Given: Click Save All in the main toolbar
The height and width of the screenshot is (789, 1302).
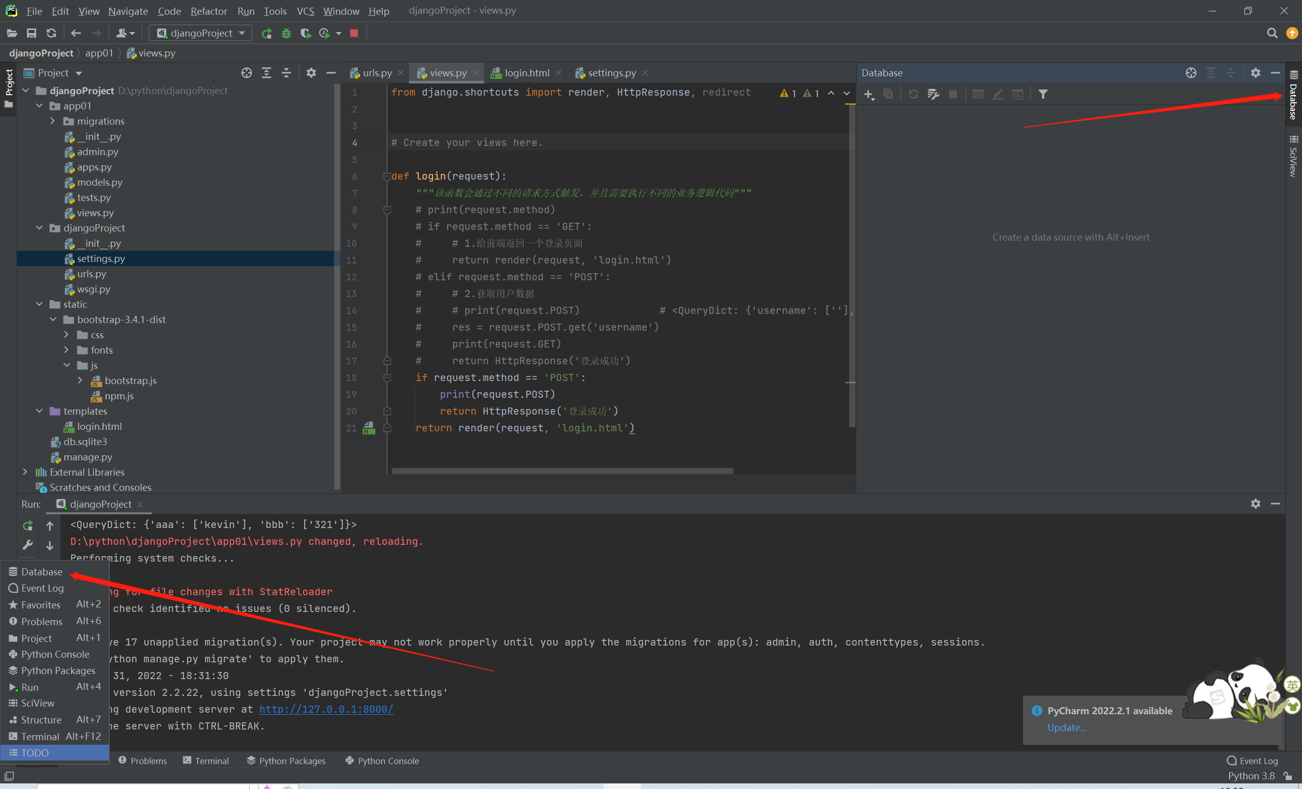Looking at the screenshot, I should click(x=31, y=33).
